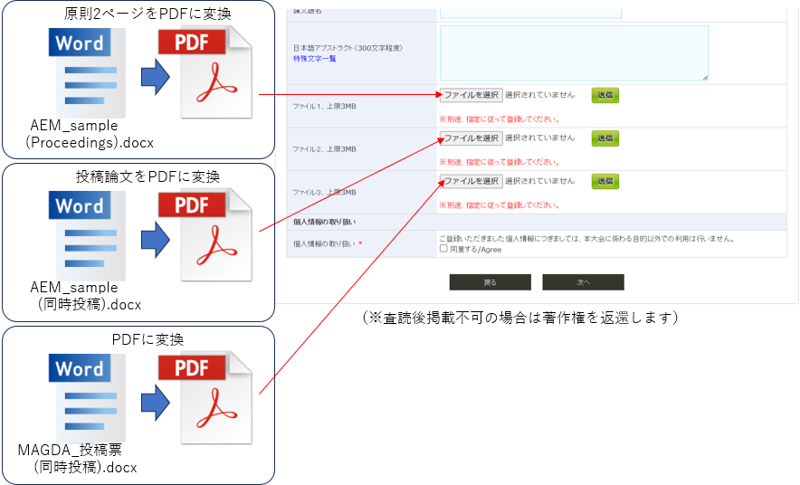Choose a file for ファイル2
Screen dimensions: 800x485
coord(471,138)
